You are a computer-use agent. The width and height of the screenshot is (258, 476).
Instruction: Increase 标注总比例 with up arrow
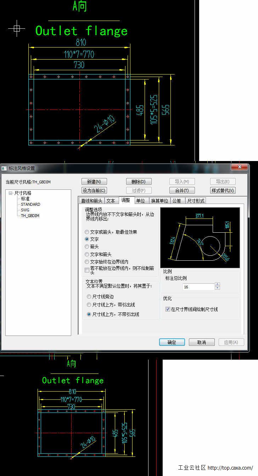pos(217,284)
